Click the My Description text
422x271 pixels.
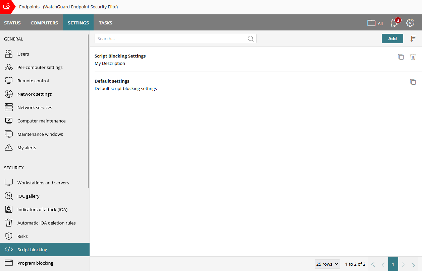pos(110,63)
